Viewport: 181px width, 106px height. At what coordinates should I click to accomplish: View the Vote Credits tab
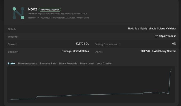click(x=104, y=63)
